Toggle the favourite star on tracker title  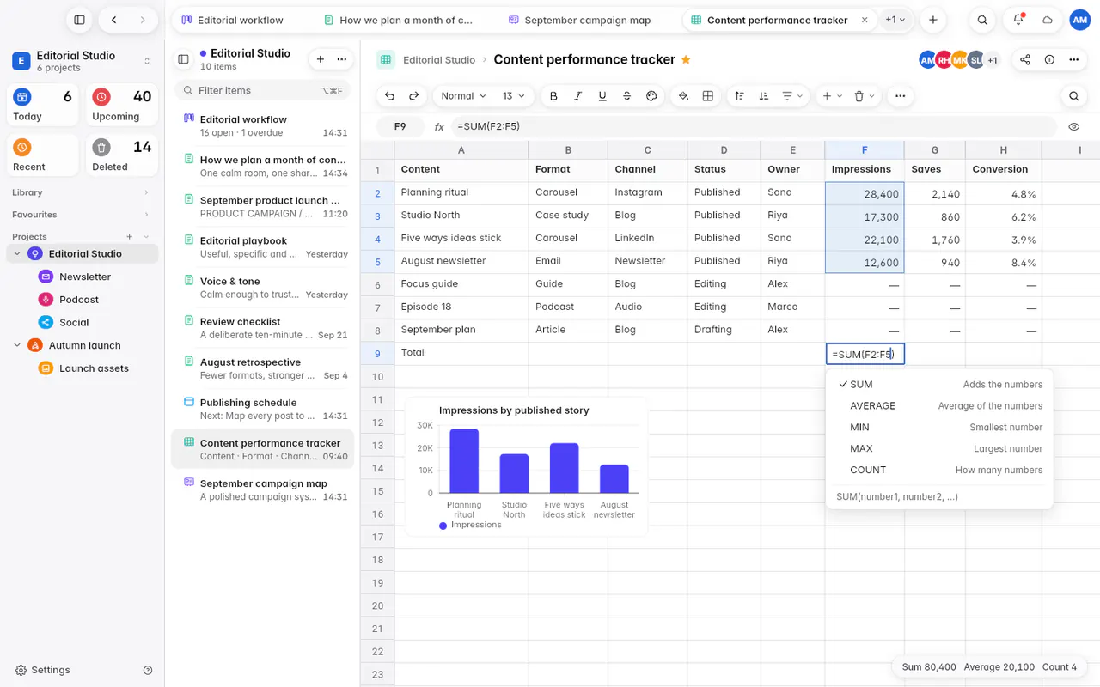[686, 60]
